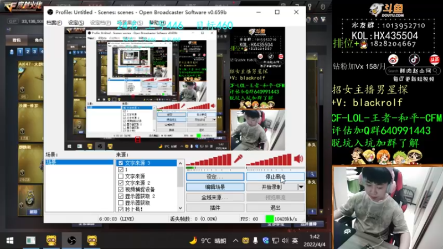443x249 pixels.
Task: Open 全域来源... global sources
Action: 215,198
